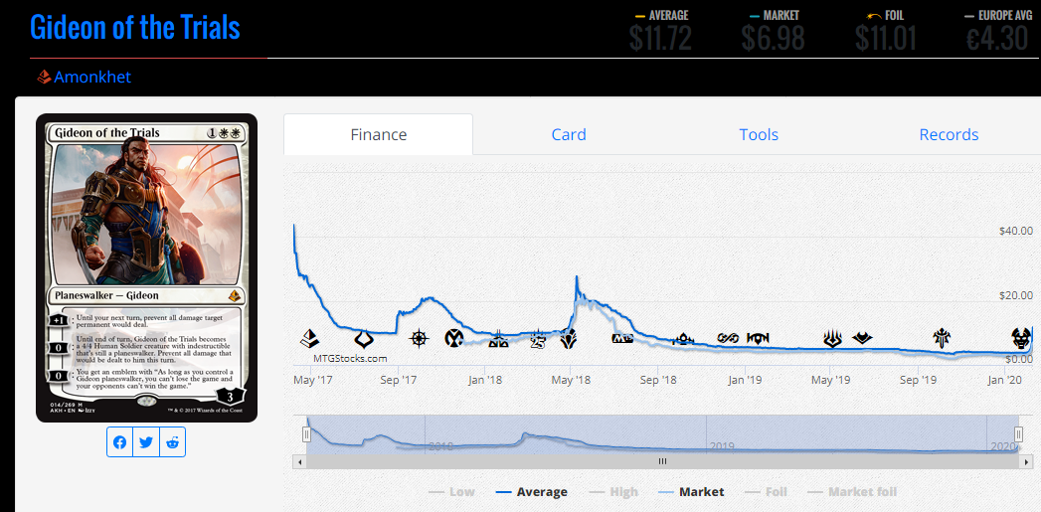Viewport: 1041px width, 512px height.
Task: Click the $40.00 y-axis label
Action: (1016, 231)
